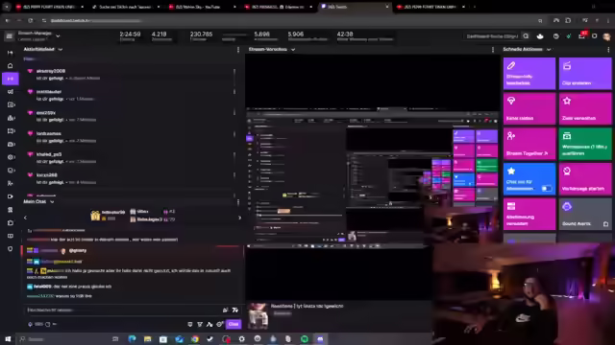Open Chrome from the taskbar
This screenshot has width=615, height=345.
coord(194,339)
